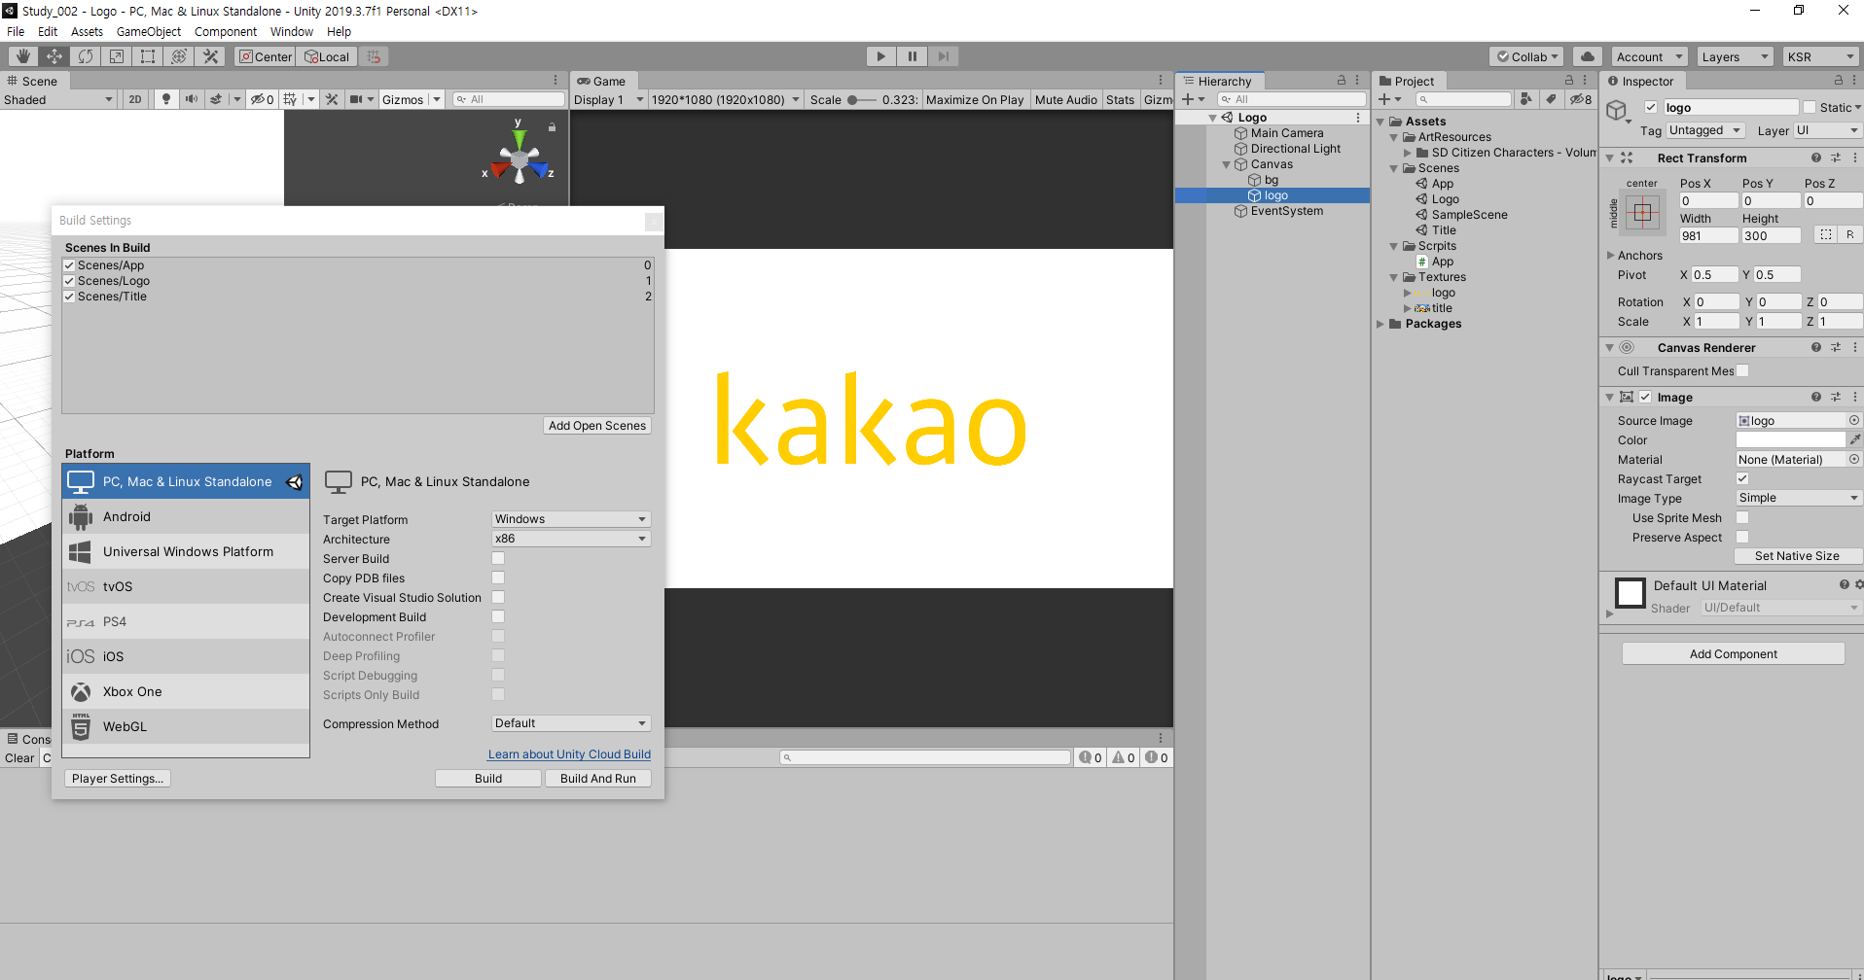
Task: Open scene camera settings icon
Action: click(x=356, y=99)
